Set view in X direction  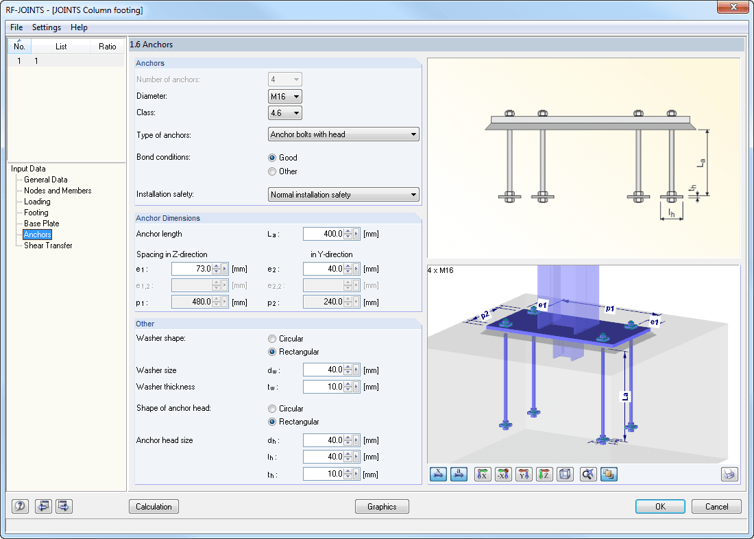(483, 475)
